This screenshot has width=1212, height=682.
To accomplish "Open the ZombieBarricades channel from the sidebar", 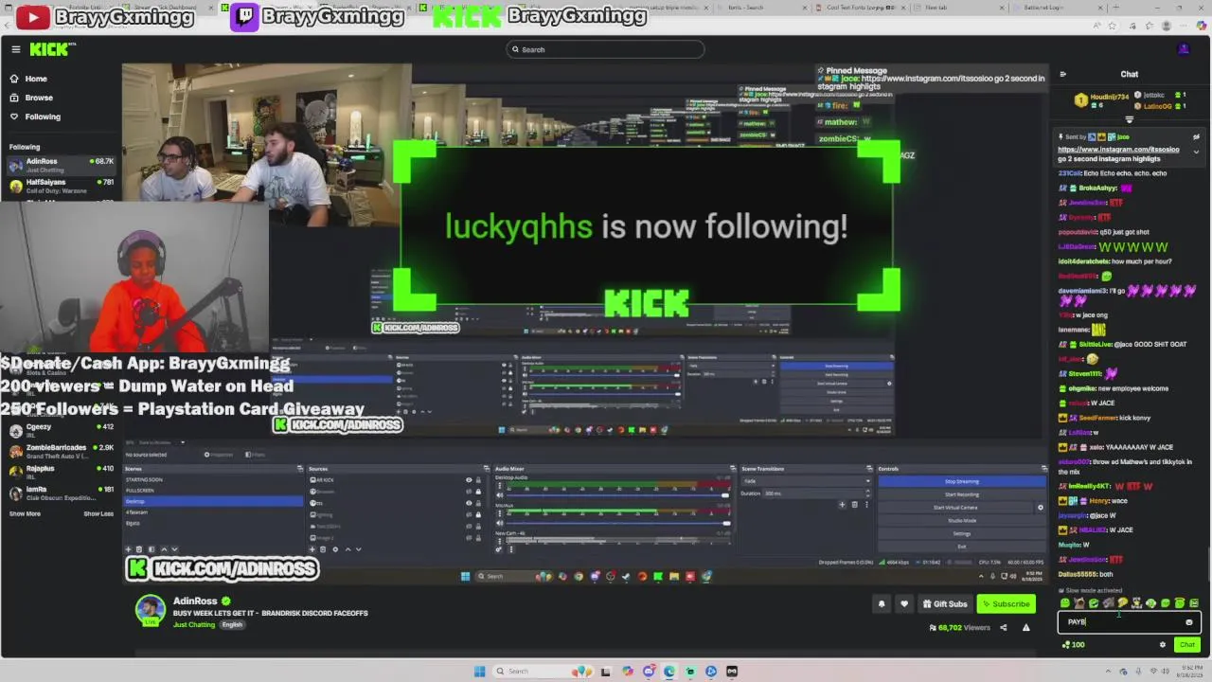I will pyautogui.click(x=62, y=451).
